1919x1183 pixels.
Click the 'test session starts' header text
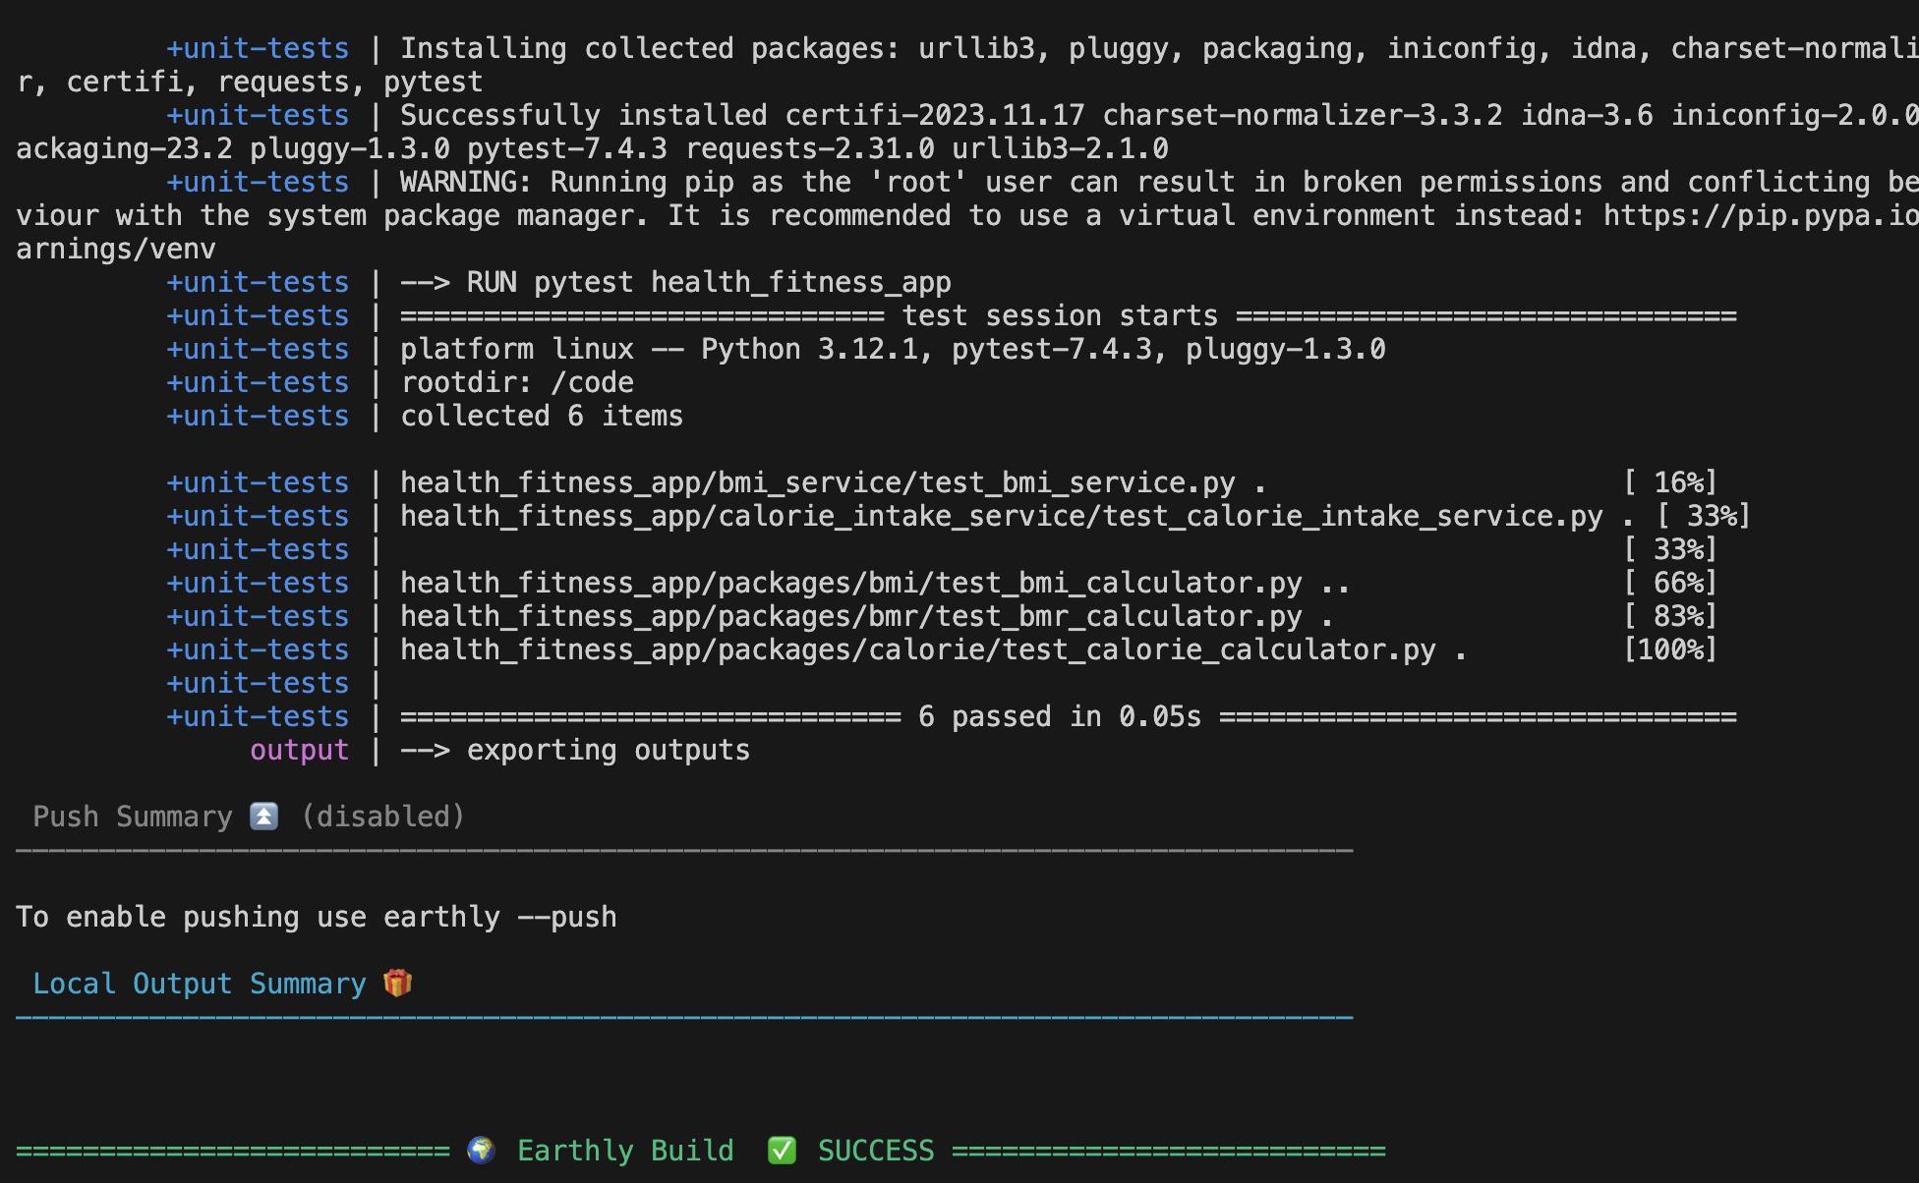(x=1059, y=315)
